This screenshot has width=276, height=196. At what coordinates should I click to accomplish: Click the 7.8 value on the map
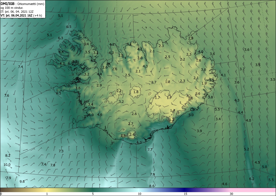point(53,165)
